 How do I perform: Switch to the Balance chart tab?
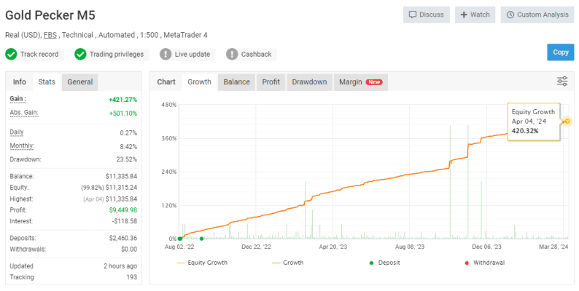[x=237, y=82]
